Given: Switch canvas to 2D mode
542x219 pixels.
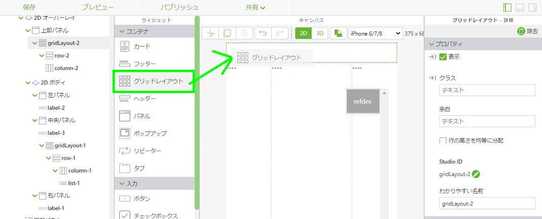Looking at the screenshot, I should tap(304, 33).
